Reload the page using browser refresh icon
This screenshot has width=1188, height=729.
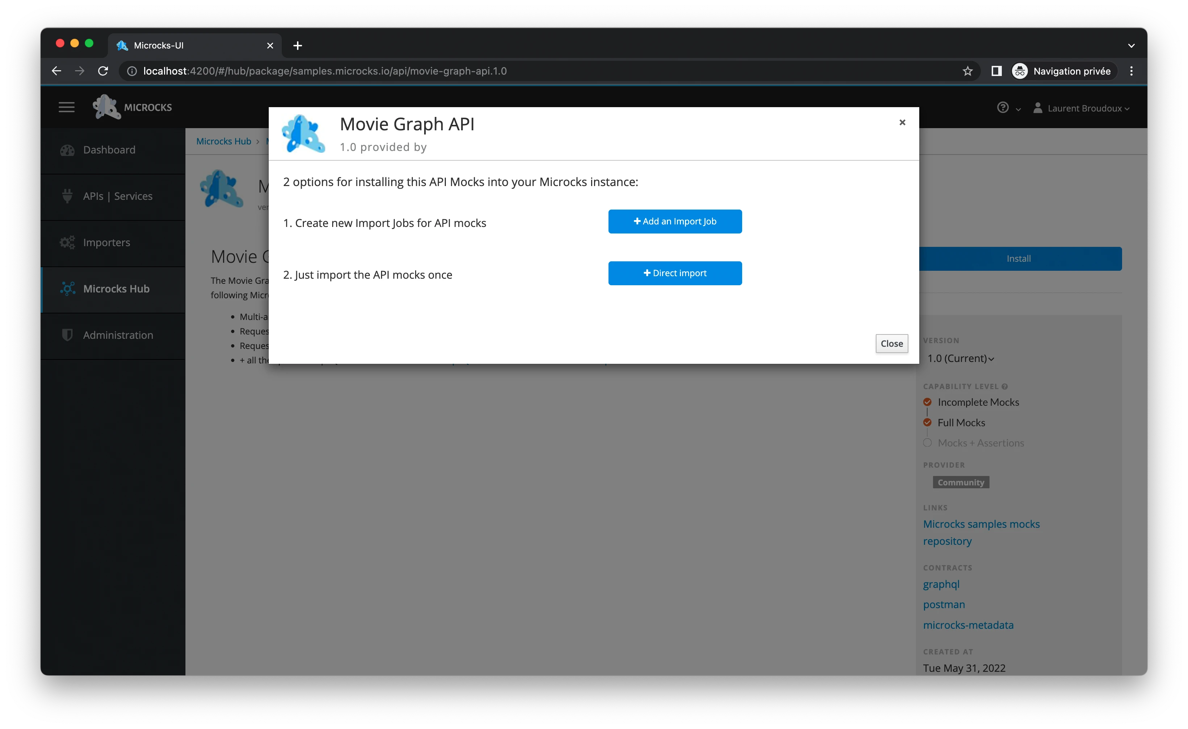point(103,71)
